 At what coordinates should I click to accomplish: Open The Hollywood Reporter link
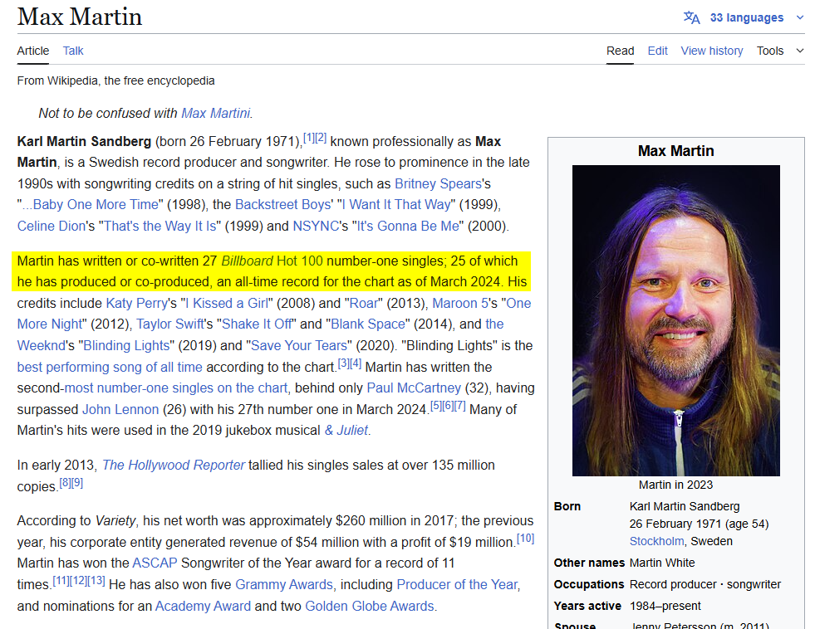point(174,465)
